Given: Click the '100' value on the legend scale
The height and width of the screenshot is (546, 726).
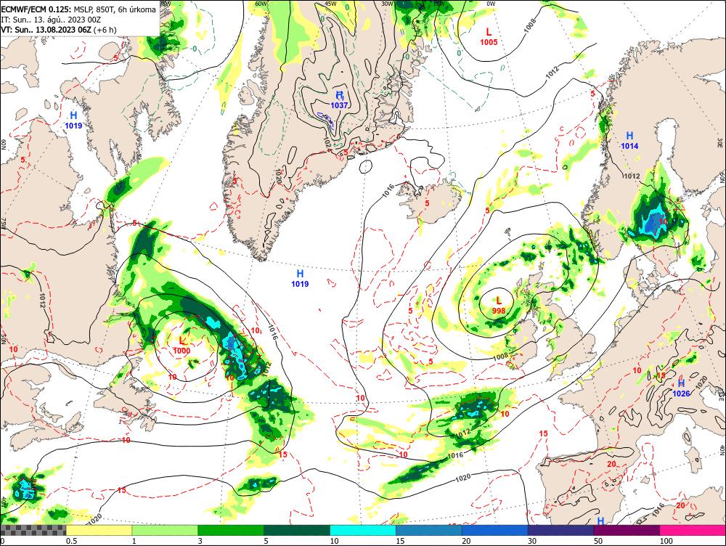Looking at the screenshot, I should pyautogui.click(x=666, y=541).
